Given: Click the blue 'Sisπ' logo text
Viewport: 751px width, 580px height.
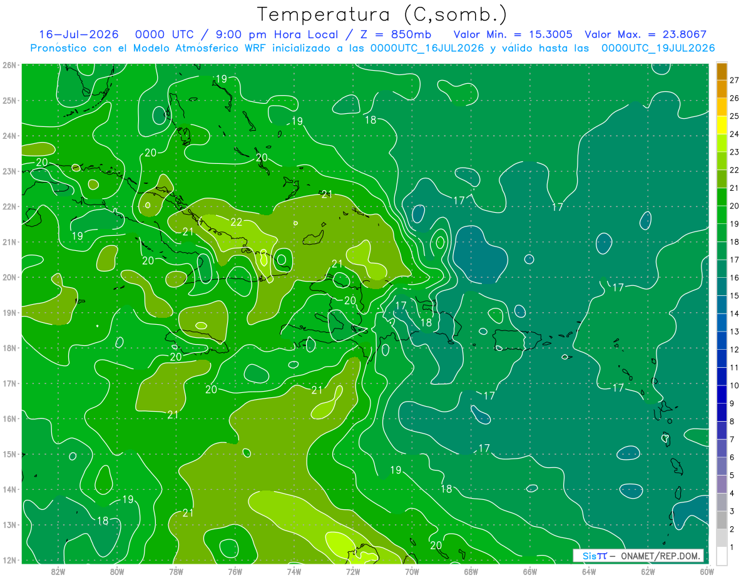Looking at the screenshot, I should tap(595, 556).
